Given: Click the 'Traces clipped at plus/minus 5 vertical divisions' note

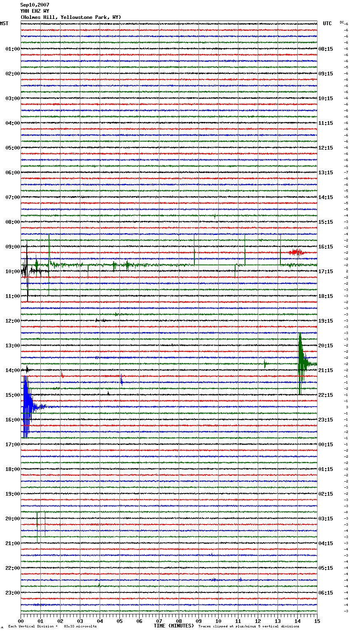Looking at the screenshot, I should coord(249,626).
